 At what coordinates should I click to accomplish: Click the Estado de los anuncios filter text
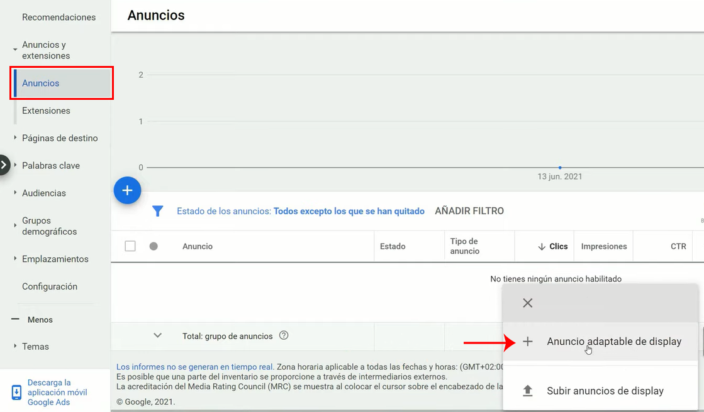(x=300, y=211)
